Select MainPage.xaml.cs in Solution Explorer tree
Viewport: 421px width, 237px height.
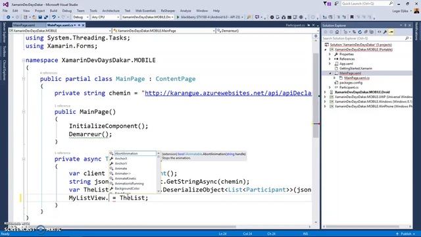tap(357, 78)
